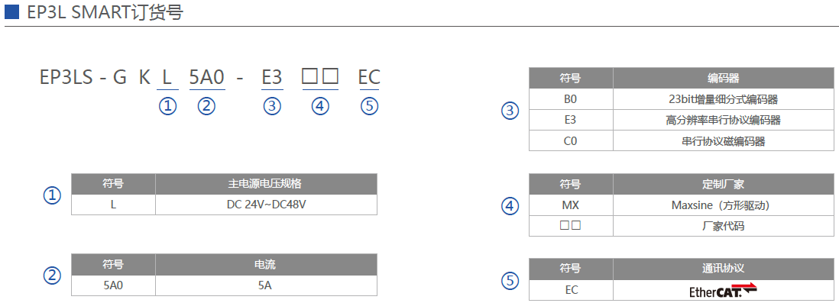Viewport: 839px width, 303px height.
Task: Click the 编码器 table header
Action: click(x=724, y=79)
